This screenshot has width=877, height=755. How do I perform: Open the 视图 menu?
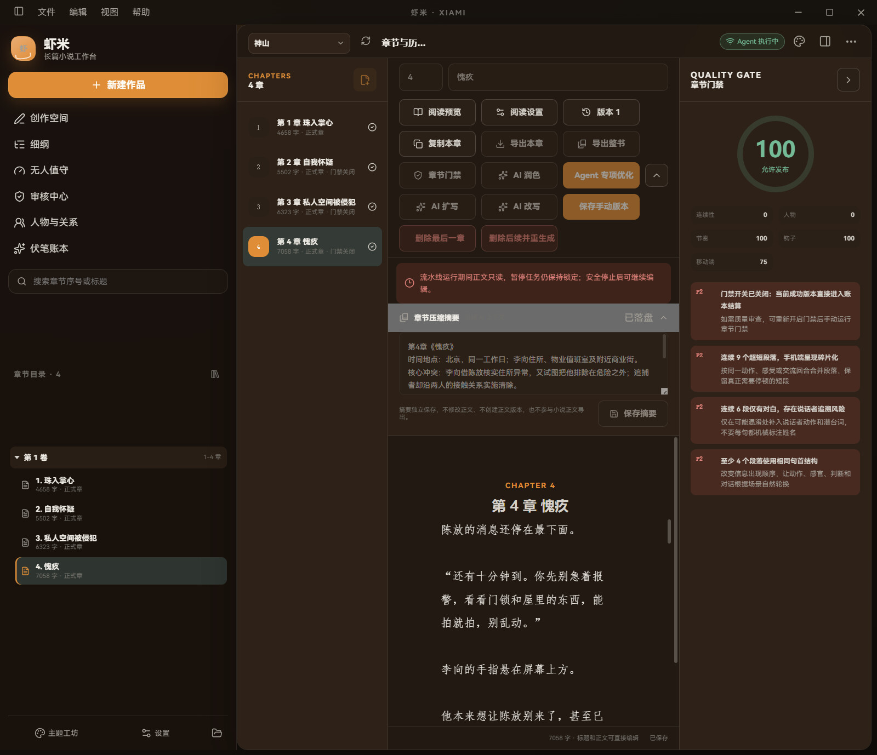coord(110,12)
